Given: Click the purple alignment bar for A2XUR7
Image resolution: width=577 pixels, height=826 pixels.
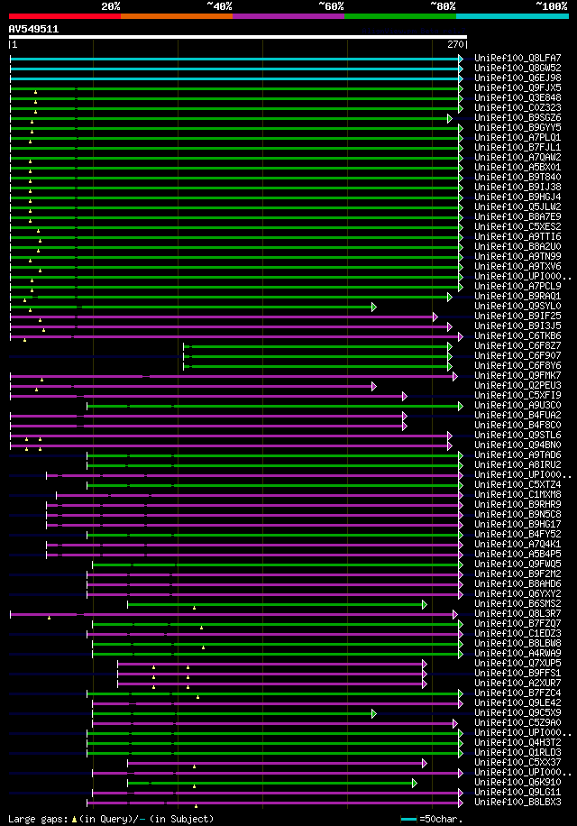Looking at the screenshot, I should click(270, 684).
